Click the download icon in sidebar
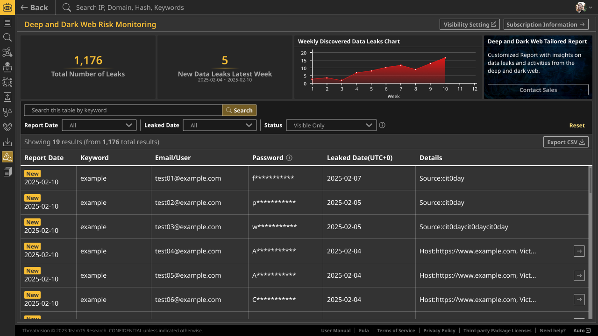Image resolution: width=598 pixels, height=336 pixels. (x=7, y=142)
